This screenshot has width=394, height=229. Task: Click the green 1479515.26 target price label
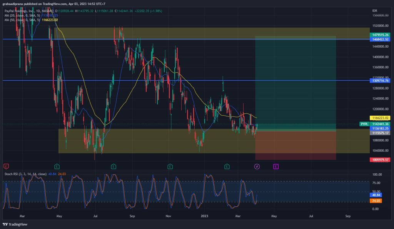point(380,35)
